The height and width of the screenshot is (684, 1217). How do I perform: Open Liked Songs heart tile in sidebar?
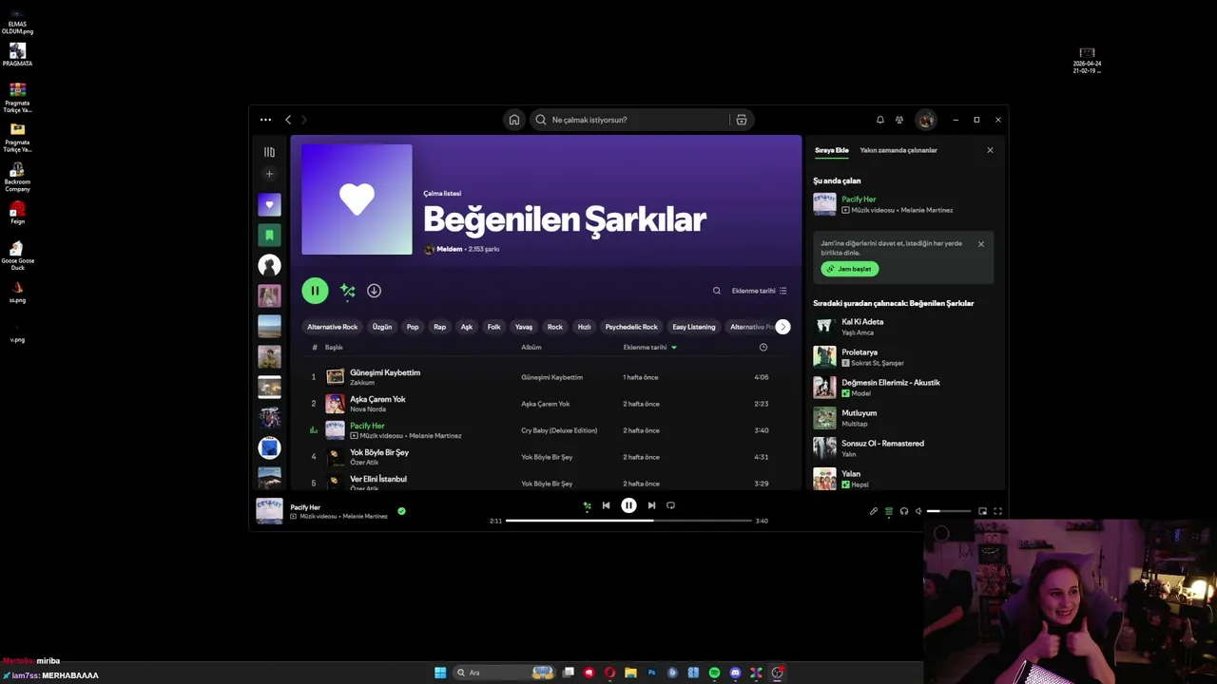(269, 204)
